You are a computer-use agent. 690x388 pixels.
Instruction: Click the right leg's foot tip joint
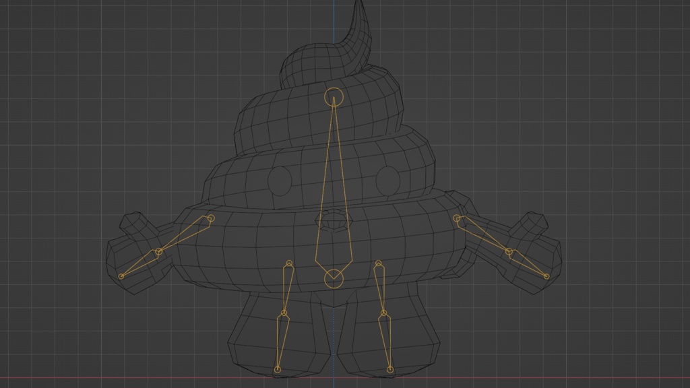click(x=390, y=370)
